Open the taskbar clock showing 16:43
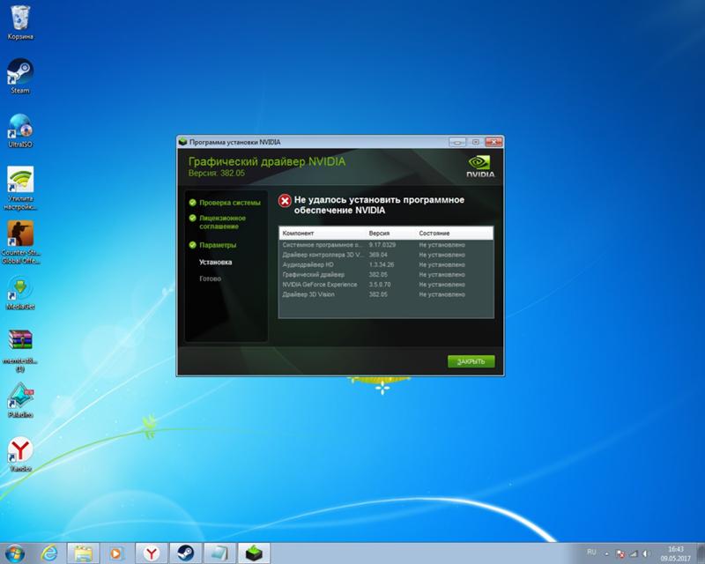The image size is (705, 564). [675, 553]
